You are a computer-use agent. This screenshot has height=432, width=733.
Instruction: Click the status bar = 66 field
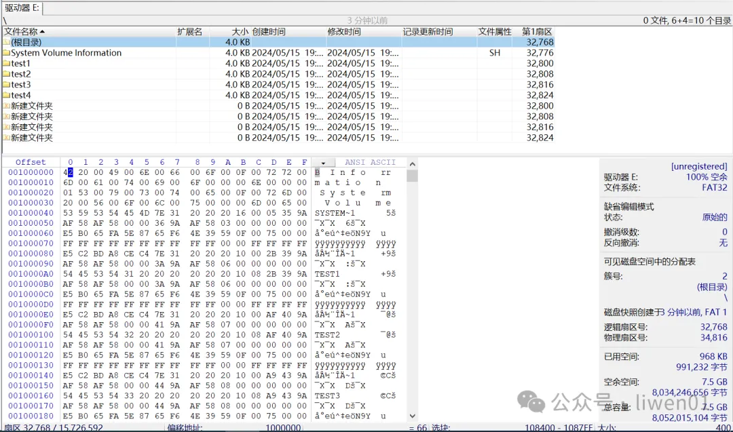click(x=417, y=428)
